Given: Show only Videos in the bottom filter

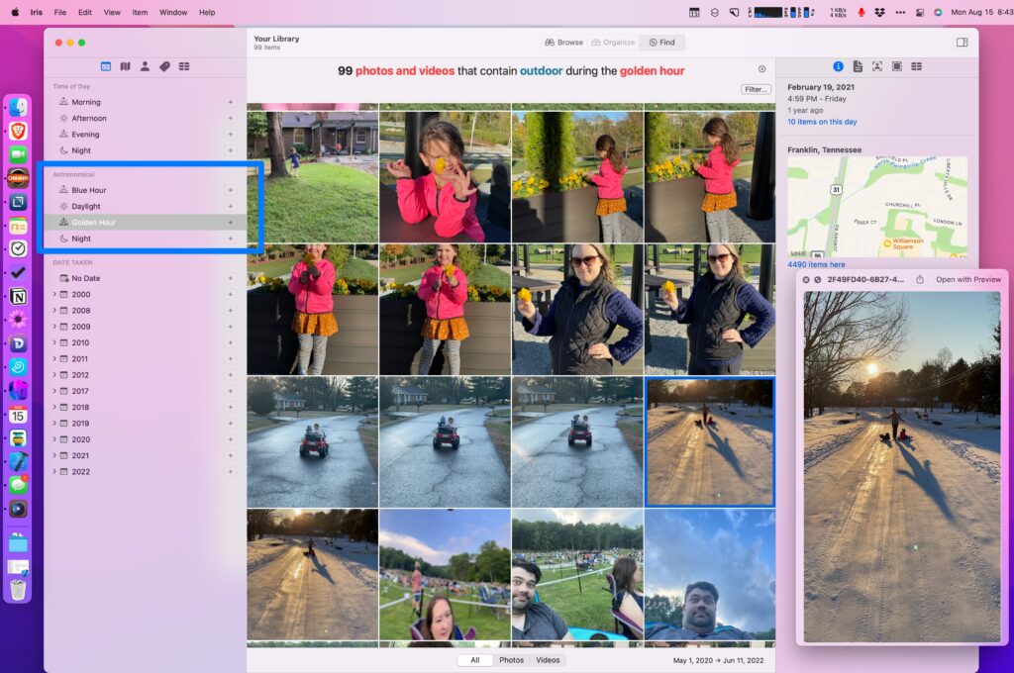Looking at the screenshot, I should point(548,660).
